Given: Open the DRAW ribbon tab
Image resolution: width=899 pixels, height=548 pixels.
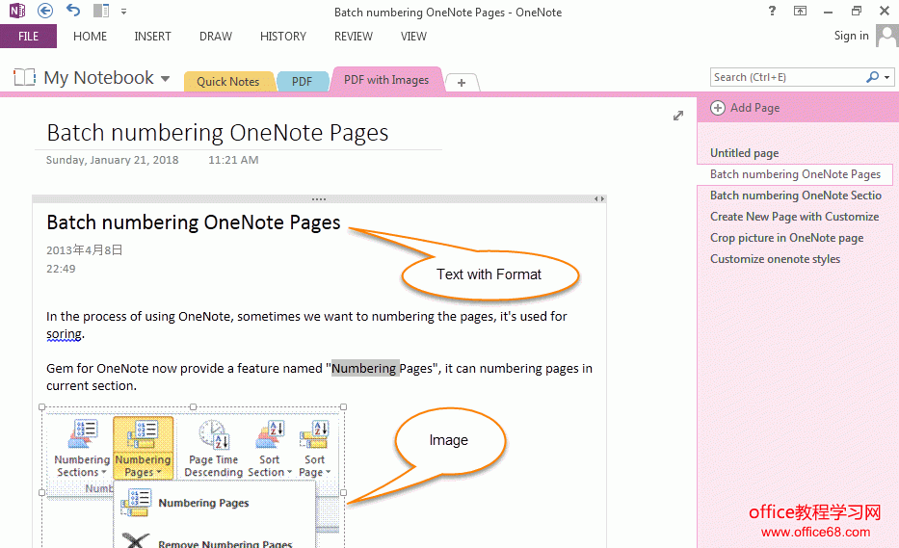Looking at the screenshot, I should tap(216, 37).
